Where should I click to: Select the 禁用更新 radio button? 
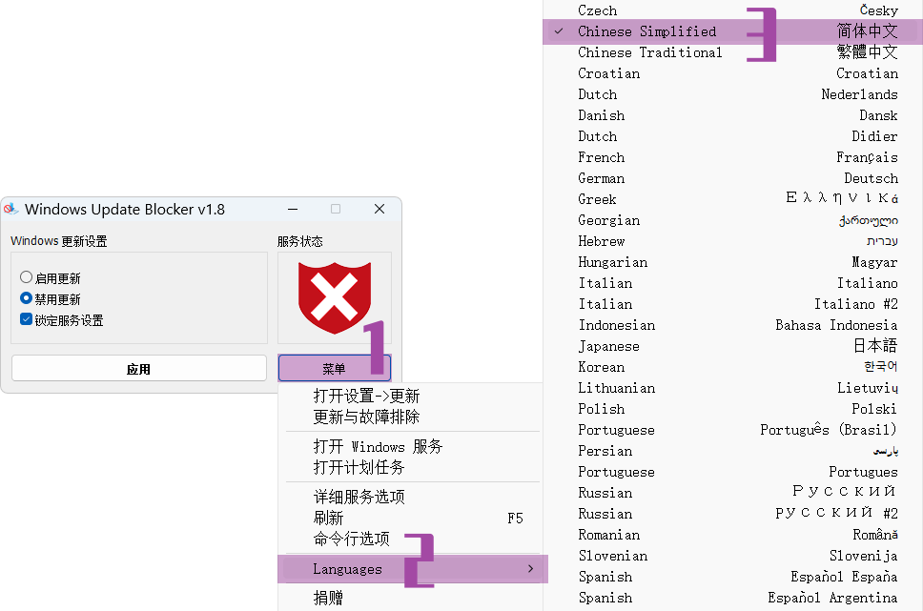[26, 298]
